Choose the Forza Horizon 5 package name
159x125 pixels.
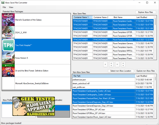tap(21, 58)
